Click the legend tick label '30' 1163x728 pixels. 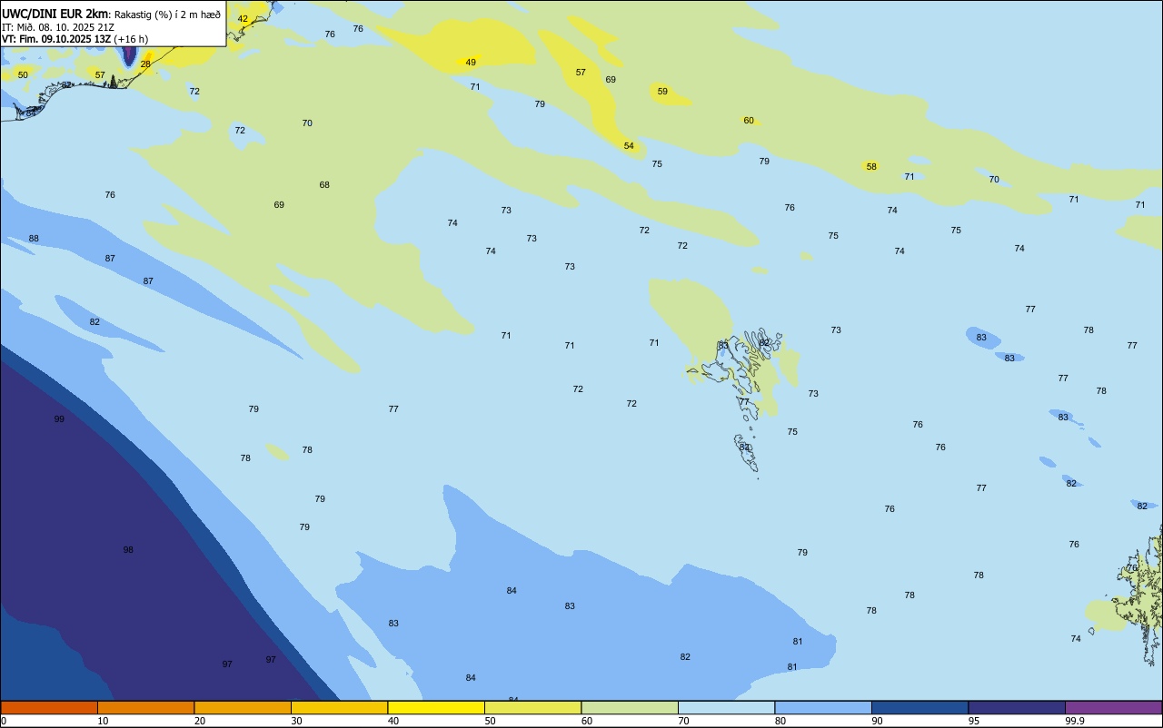click(296, 721)
